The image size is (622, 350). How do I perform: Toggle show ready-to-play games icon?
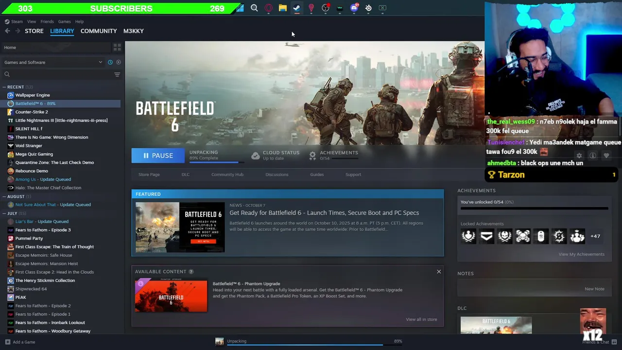click(118, 62)
